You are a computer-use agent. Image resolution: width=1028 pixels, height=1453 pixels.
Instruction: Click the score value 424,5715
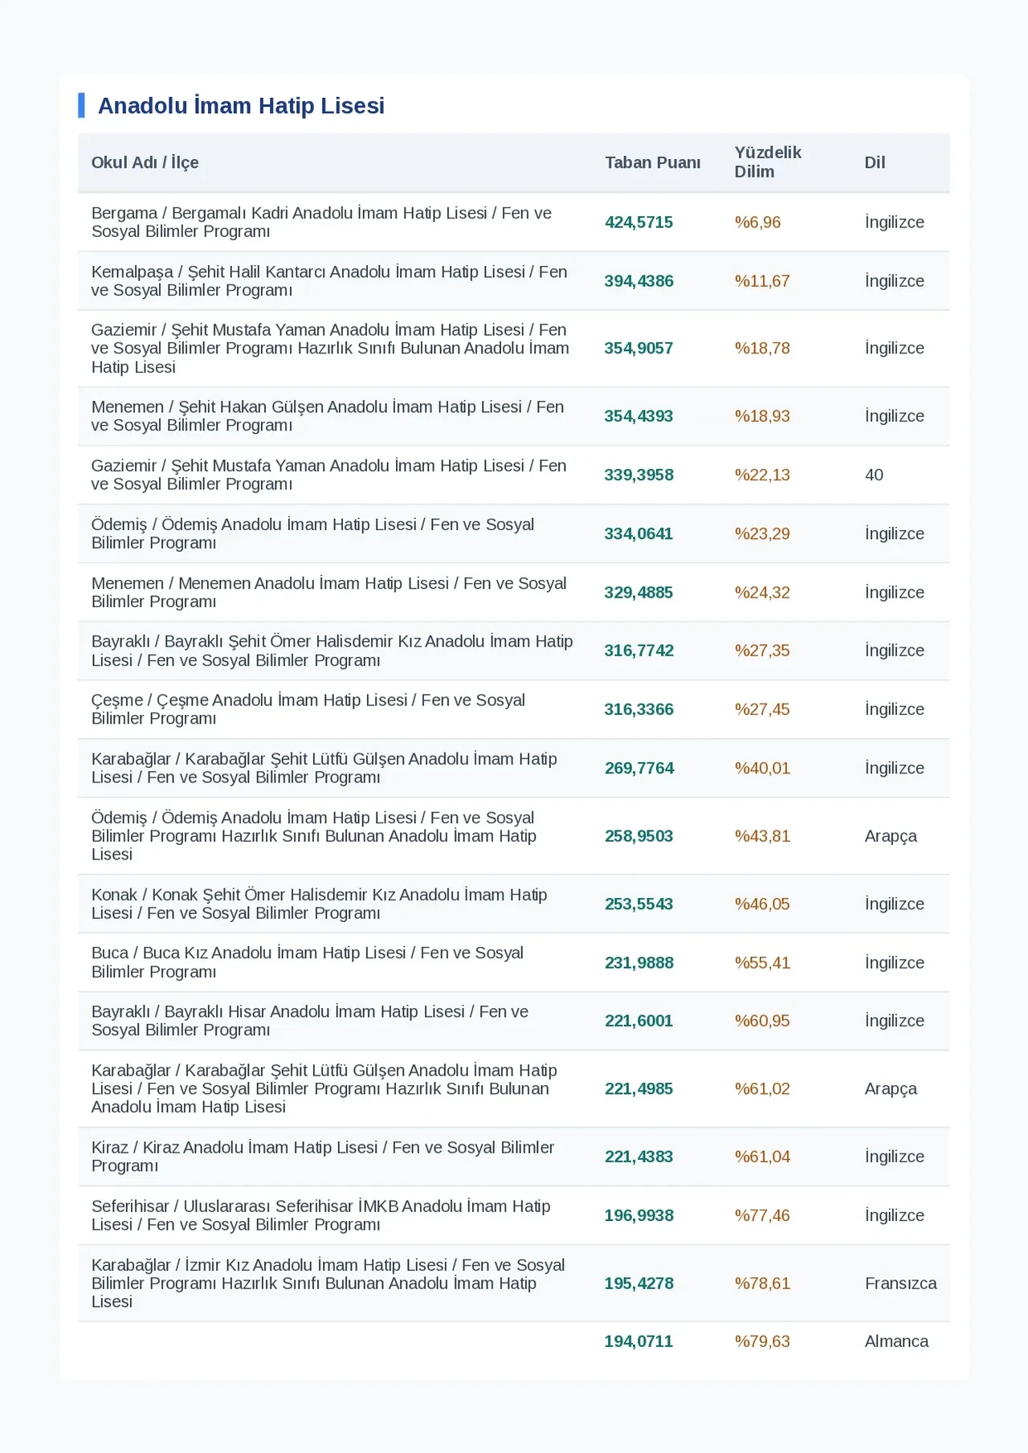[638, 222]
